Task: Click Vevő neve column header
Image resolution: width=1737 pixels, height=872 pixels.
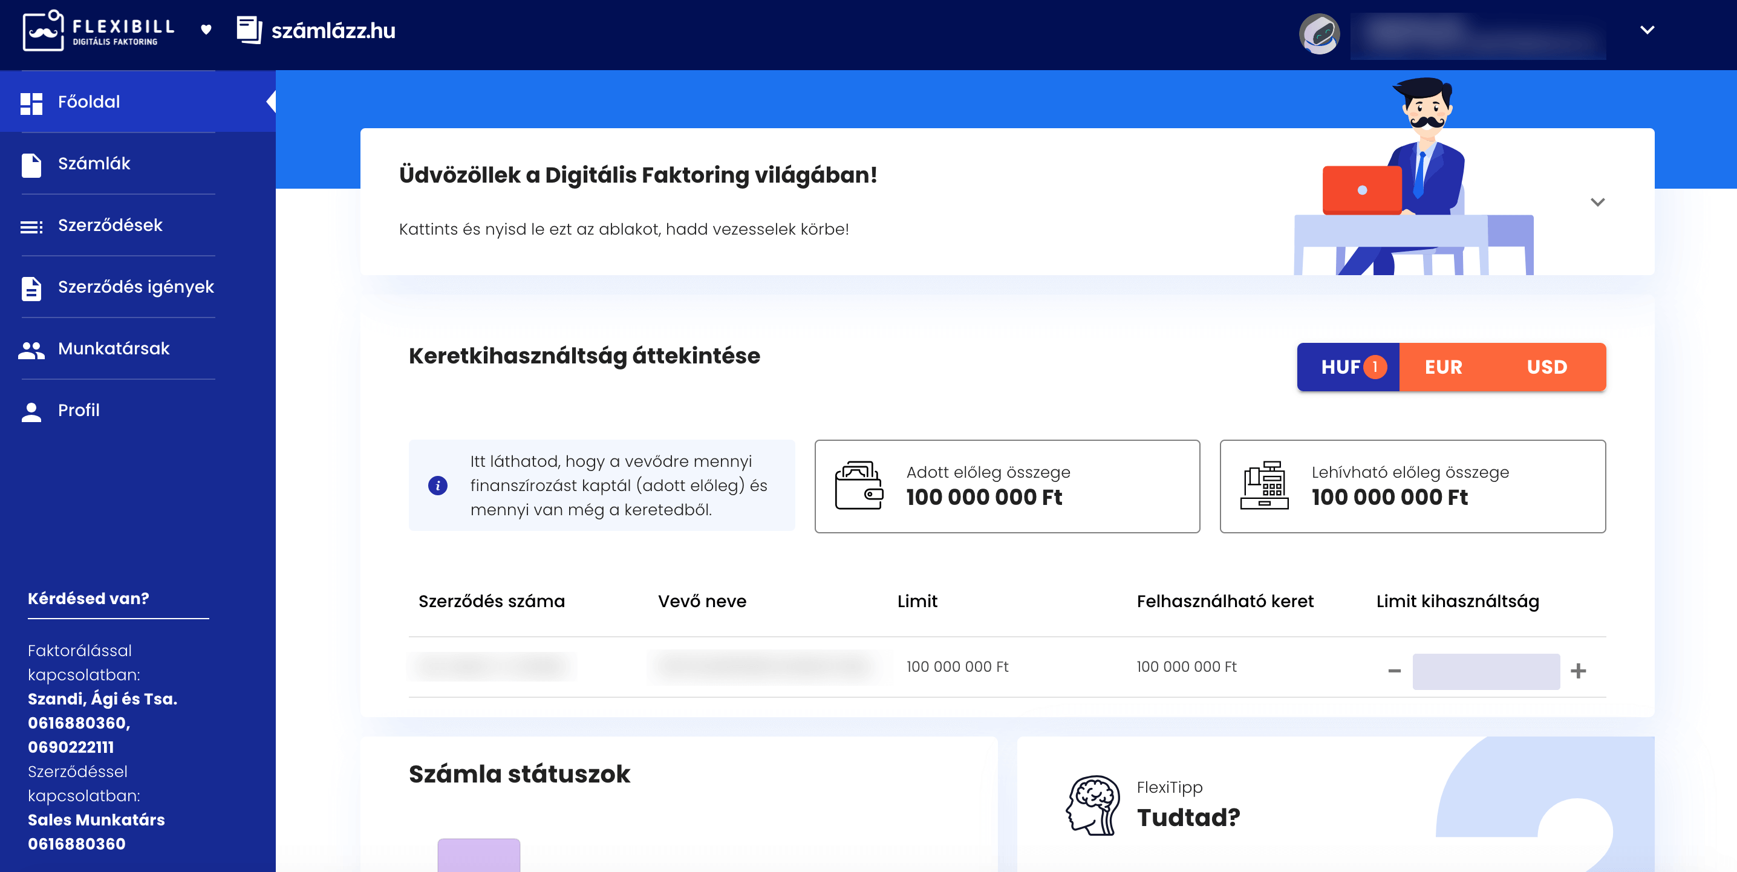Action: [x=702, y=602]
